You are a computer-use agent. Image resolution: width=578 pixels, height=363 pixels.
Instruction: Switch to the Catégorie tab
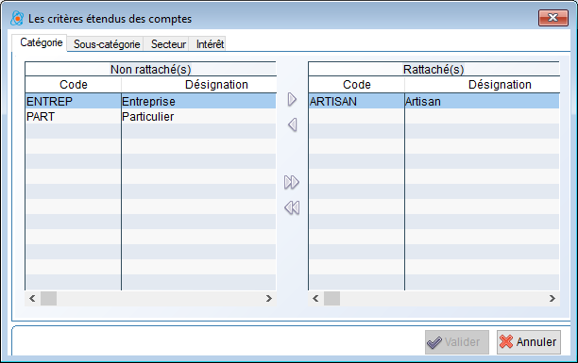[x=41, y=42]
